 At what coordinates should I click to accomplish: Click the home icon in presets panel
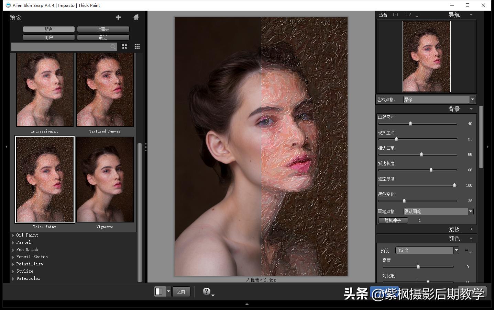[x=136, y=17]
